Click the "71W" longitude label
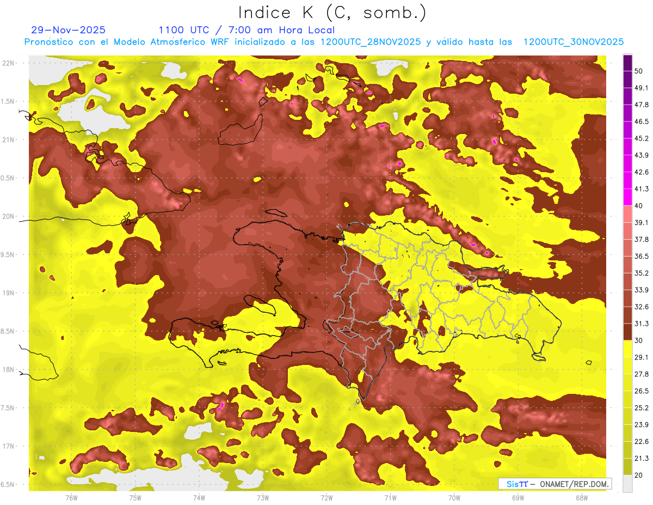This screenshot has width=653, height=505. point(390,497)
